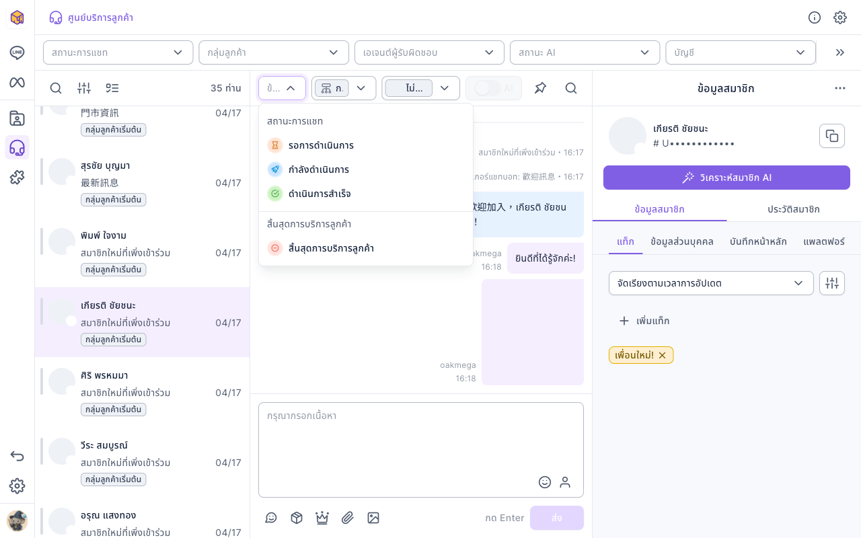Click the วิเคราะห์สมาชิก AI button

726,178
